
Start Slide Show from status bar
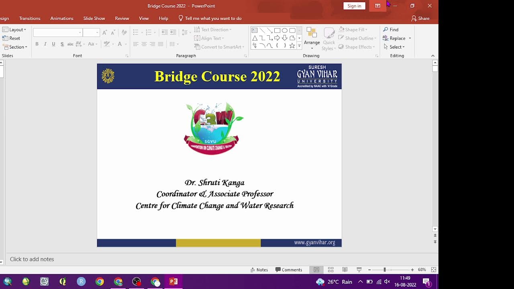359,270
